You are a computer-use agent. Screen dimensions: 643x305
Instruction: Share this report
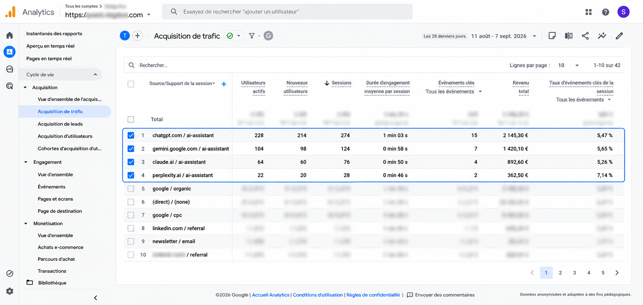pos(585,36)
